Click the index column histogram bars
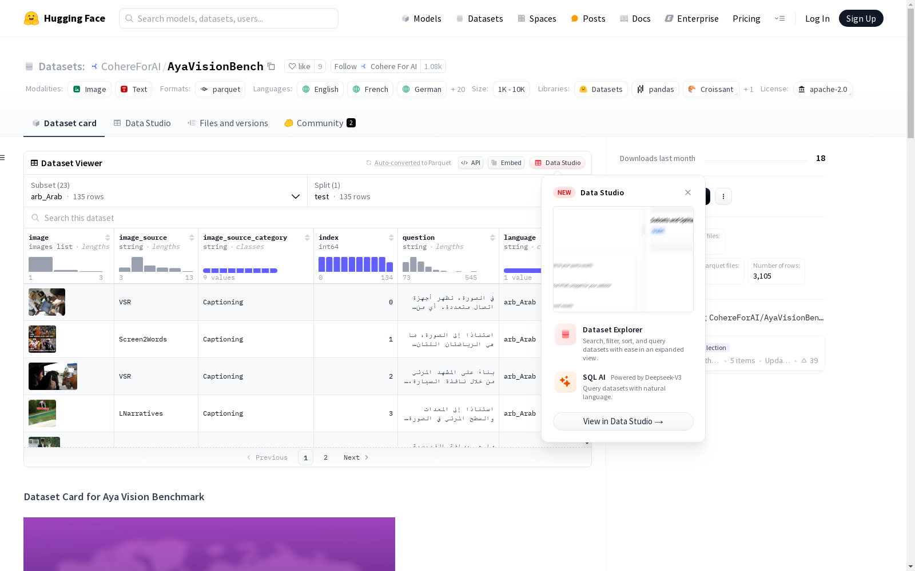This screenshot has height=571, width=915. 356,264
